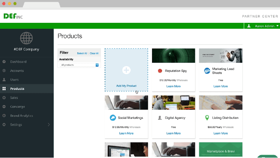280x158 pixels.
Task: Click the Social Marketings card image
Action: [126, 103]
